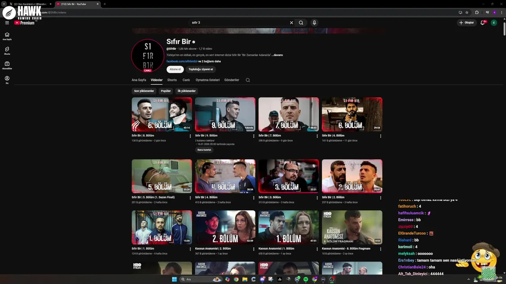Select the İlk yüklenenler filter chip
This screenshot has height=284, width=506.
(187, 91)
